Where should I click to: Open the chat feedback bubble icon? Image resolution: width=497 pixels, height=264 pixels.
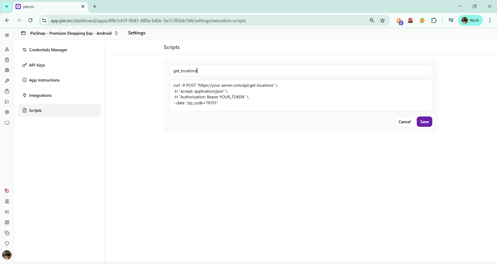tap(7, 123)
